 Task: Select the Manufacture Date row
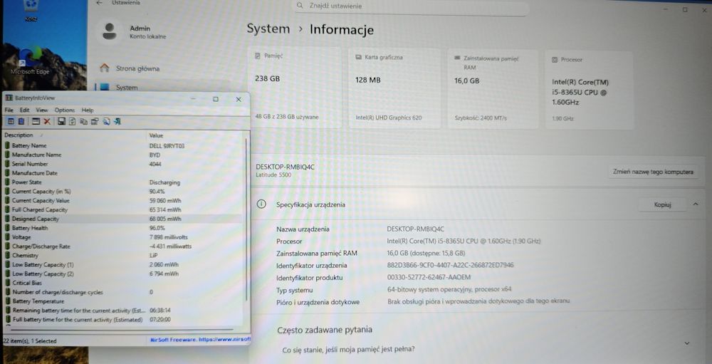[122, 173]
